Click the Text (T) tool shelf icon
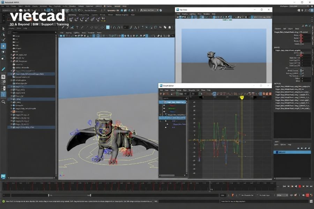314x209 pixels. 77,27
